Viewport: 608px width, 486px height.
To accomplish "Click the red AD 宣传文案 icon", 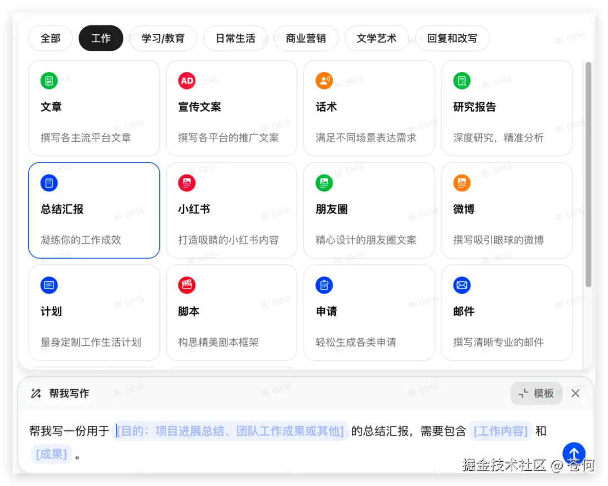I will click(x=186, y=80).
